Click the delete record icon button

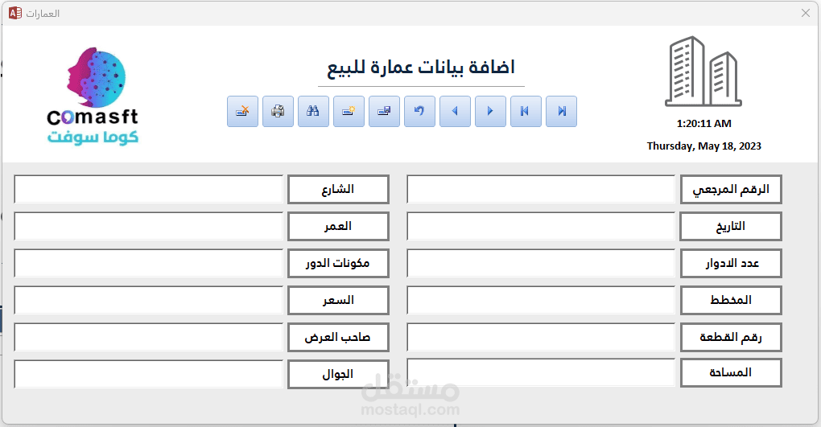242,112
